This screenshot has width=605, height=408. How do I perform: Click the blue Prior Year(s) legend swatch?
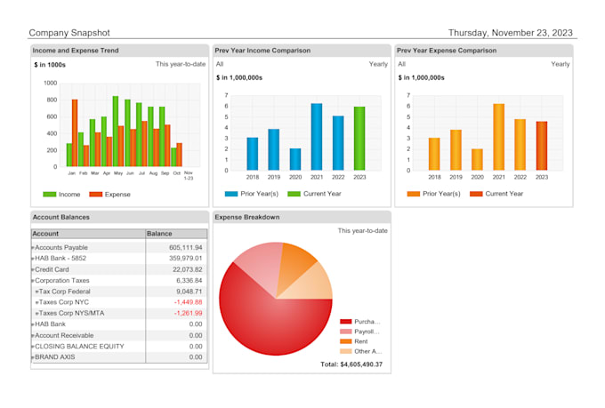(231, 194)
